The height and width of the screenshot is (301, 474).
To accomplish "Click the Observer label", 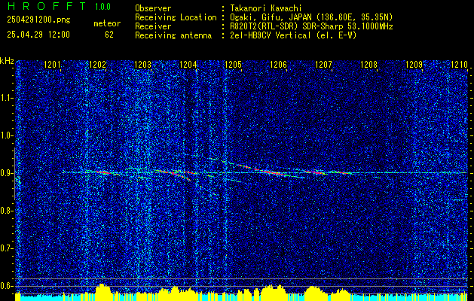I will 153,8.
